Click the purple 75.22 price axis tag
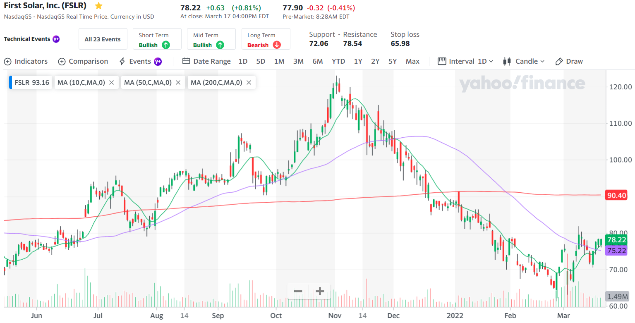 (x=616, y=250)
